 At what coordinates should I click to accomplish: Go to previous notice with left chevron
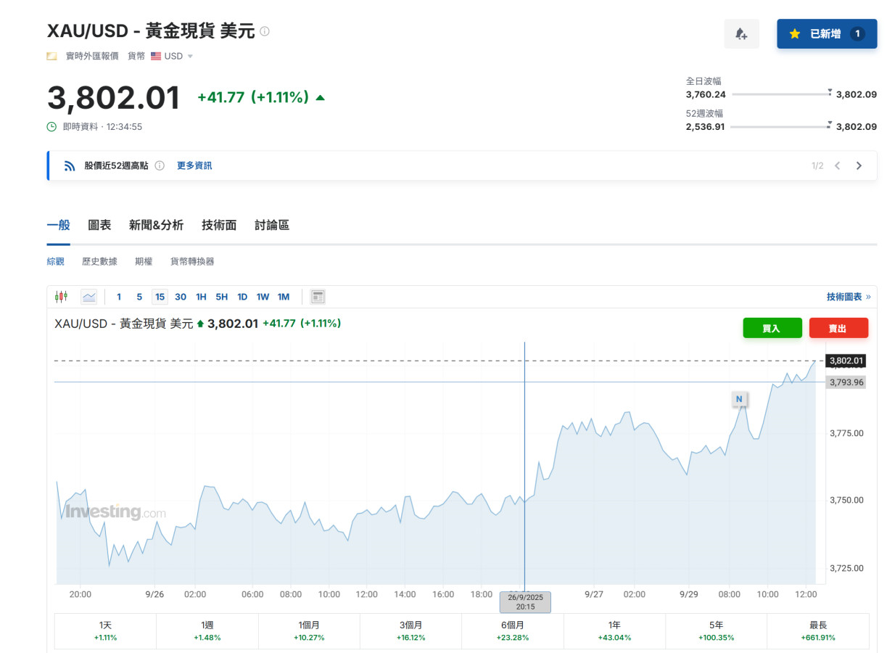[x=838, y=165]
